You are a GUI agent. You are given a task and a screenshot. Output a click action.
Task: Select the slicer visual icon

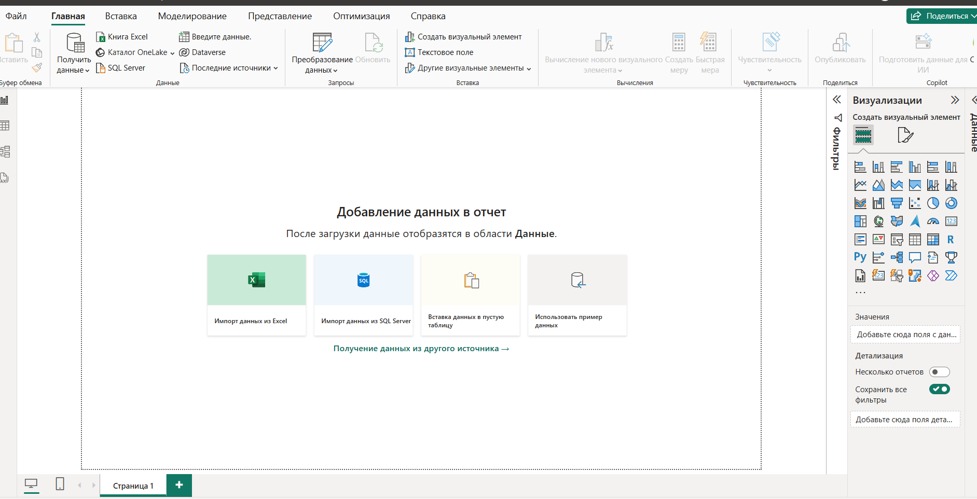(x=897, y=239)
